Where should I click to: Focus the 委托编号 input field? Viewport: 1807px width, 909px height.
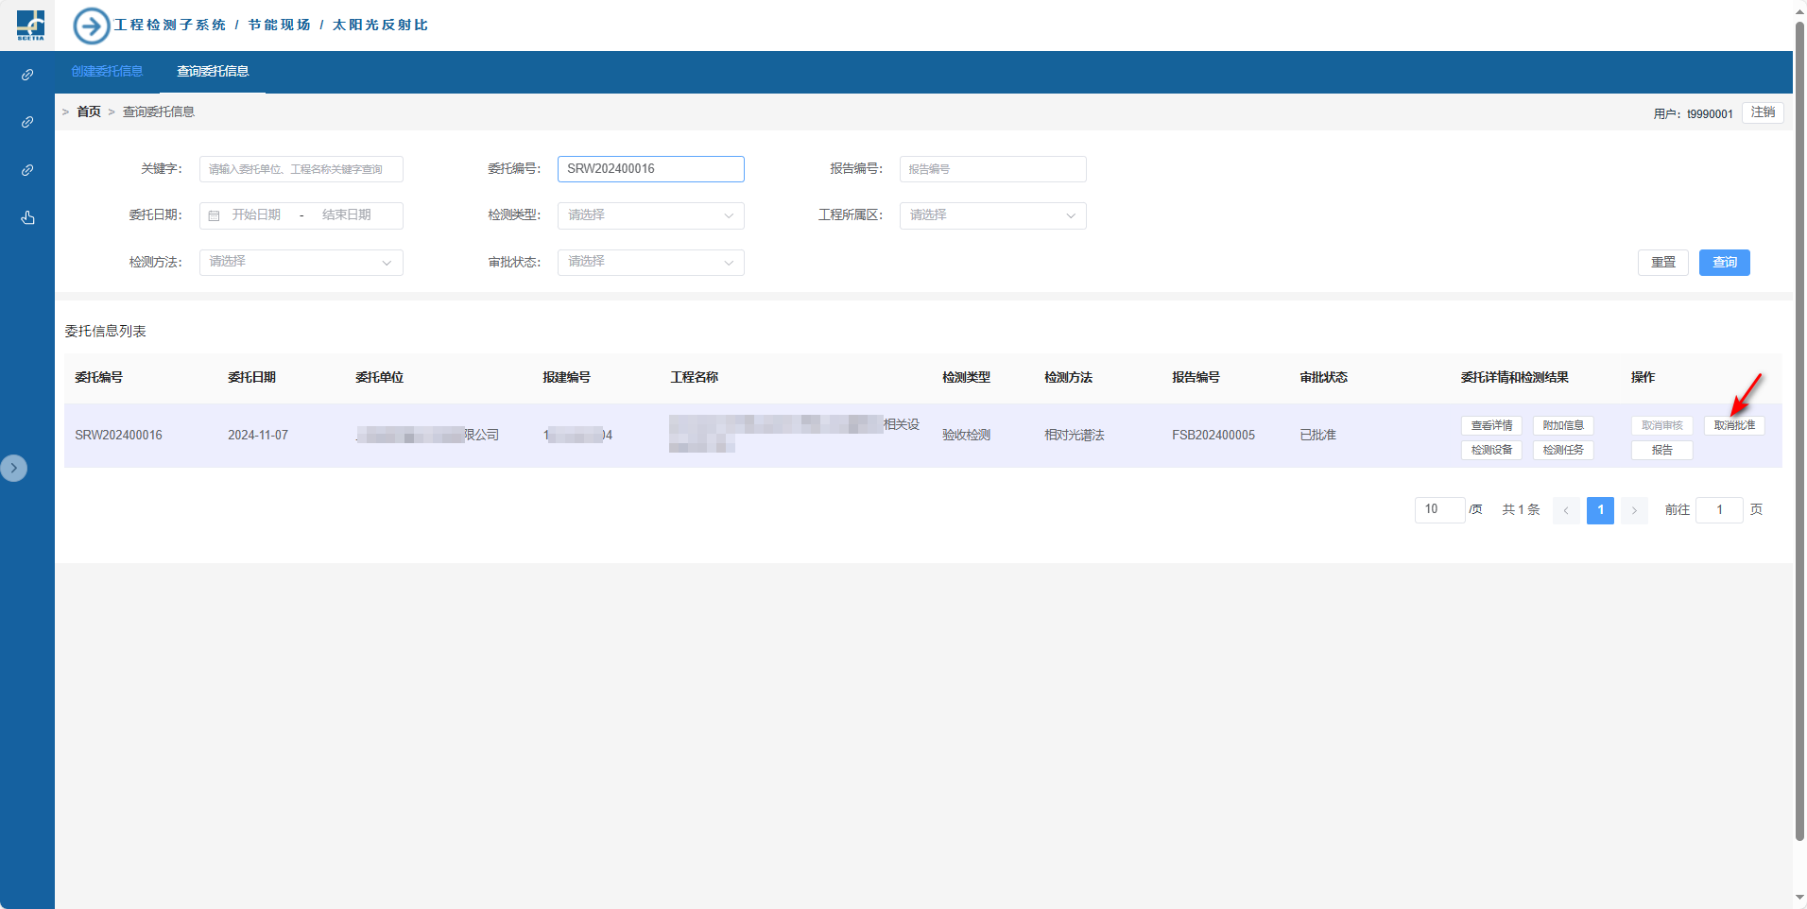pyautogui.click(x=650, y=169)
